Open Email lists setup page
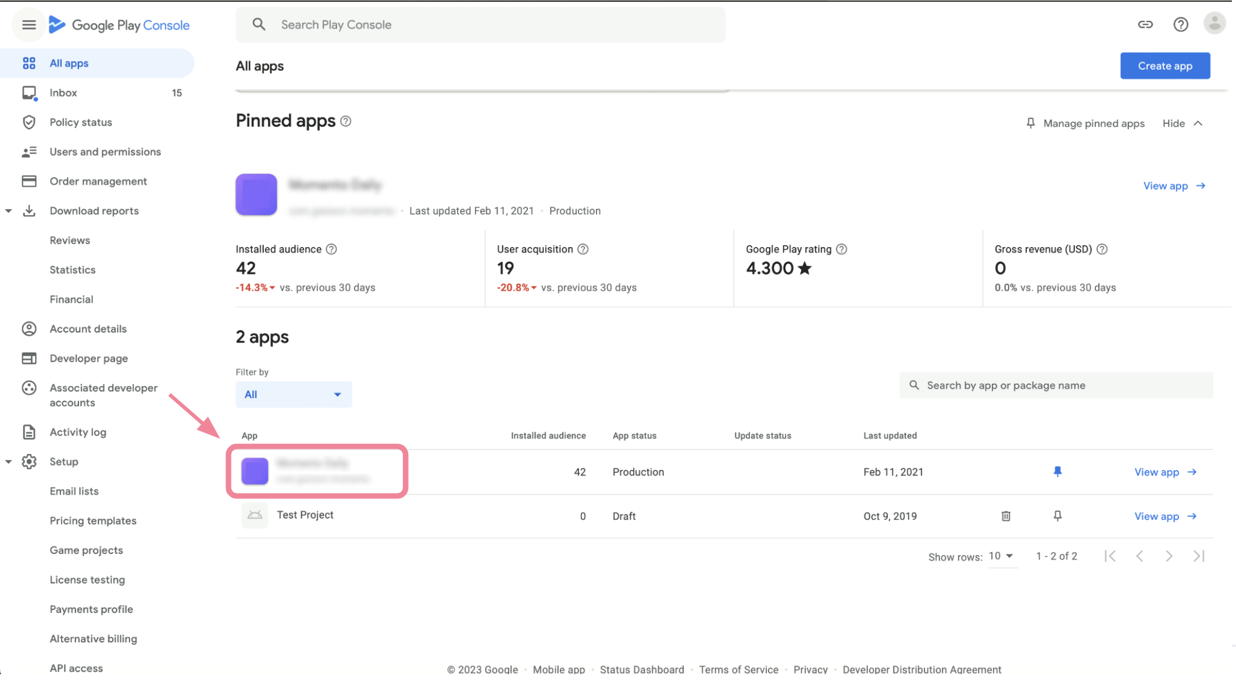Image resolution: width=1236 pixels, height=686 pixels. 74,491
